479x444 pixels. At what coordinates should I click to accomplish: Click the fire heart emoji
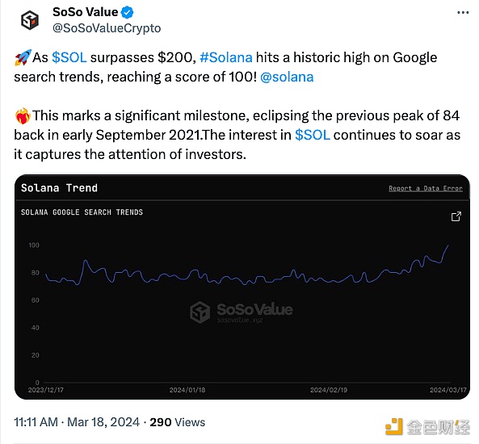[x=23, y=116]
